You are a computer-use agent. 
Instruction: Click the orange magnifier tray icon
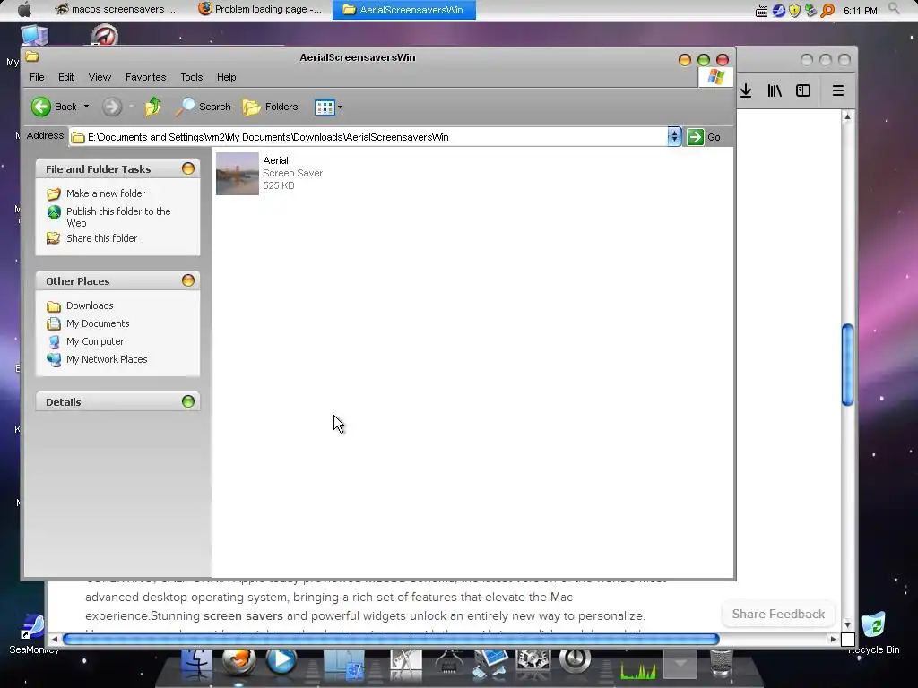coord(827,11)
